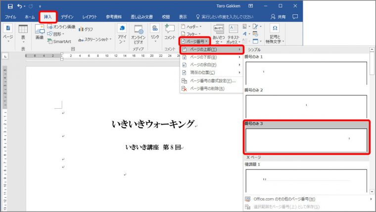Open Customize Quick Access Toolbar dropdown
The height and width of the screenshot is (212, 376).
40,6
